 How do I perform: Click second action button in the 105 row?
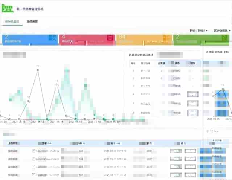tap(190, 151)
